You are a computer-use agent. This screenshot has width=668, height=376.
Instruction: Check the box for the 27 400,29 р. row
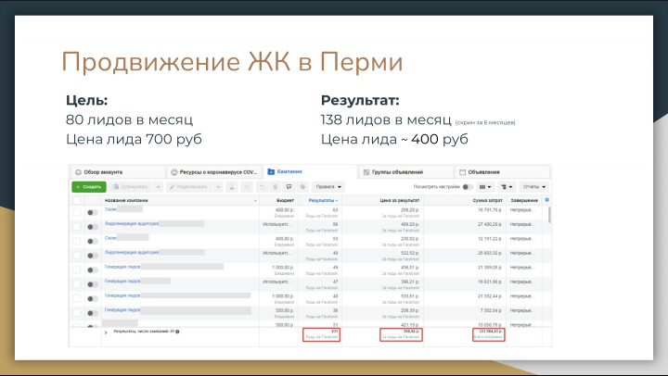[x=77, y=227]
